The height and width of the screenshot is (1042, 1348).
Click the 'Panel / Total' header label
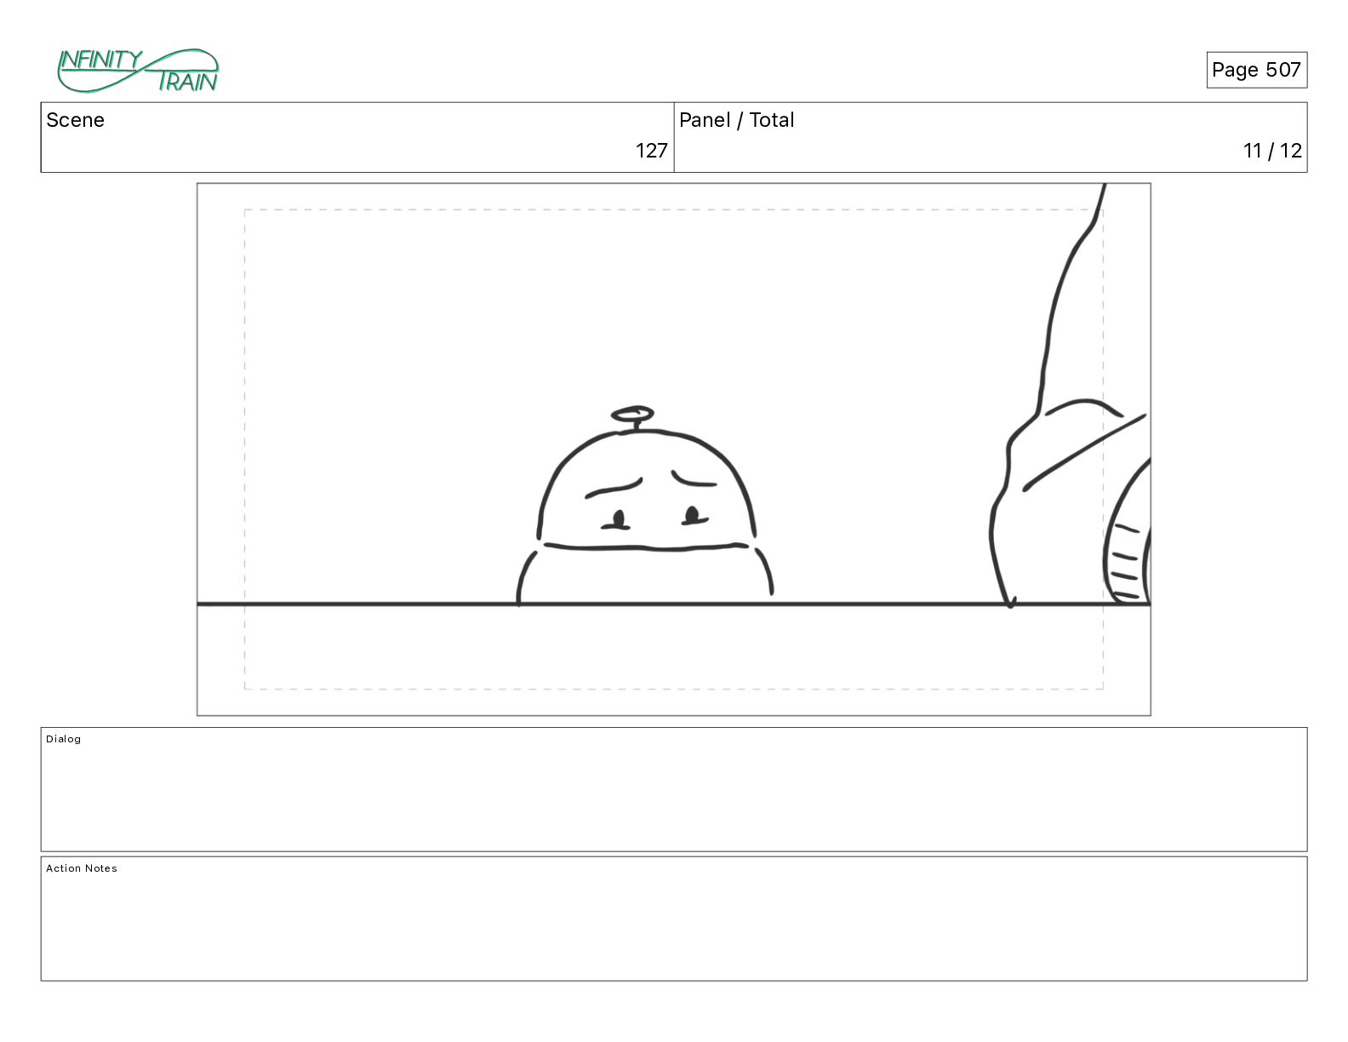pos(736,120)
